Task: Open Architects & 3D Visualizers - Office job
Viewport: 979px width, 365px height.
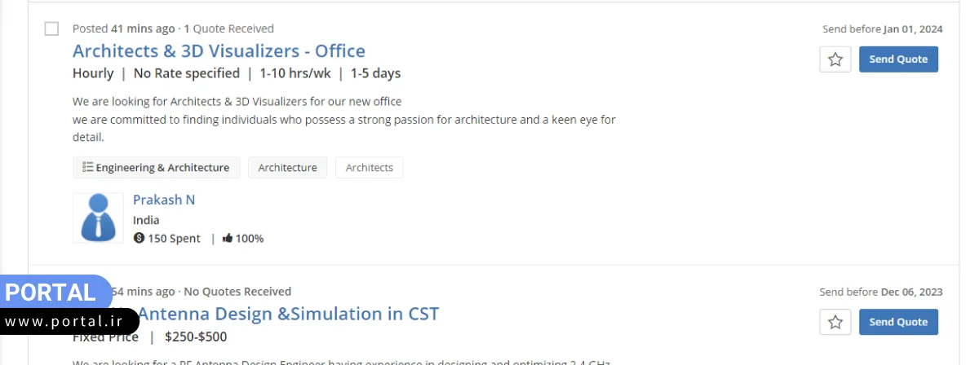Action: pyautogui.click(x=219, y=51)
